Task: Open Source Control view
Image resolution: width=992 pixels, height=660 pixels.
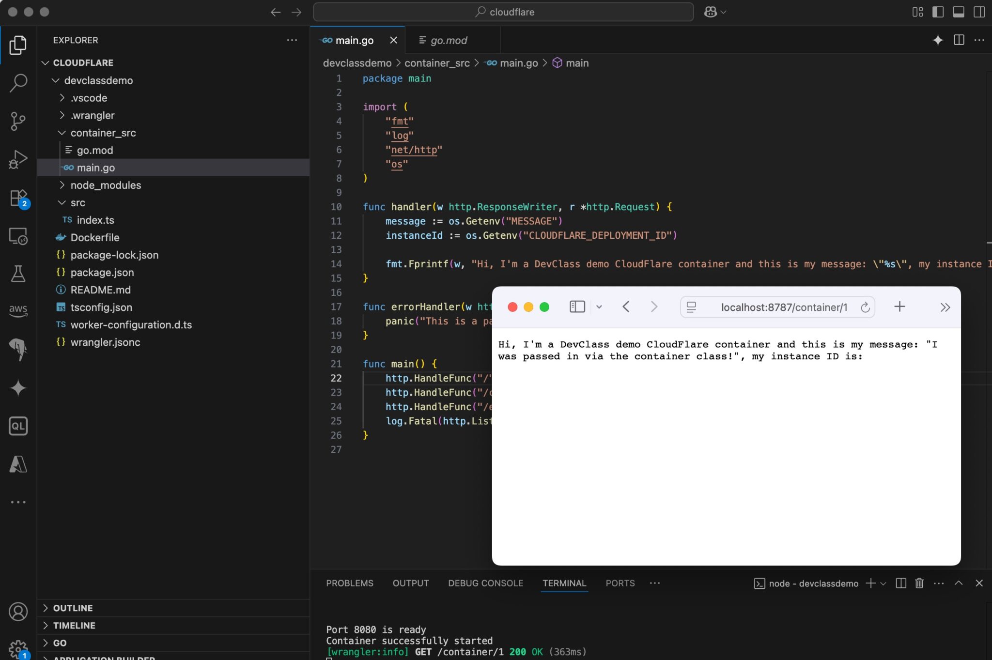Action: pyautogui.click(x=18, y=121)
